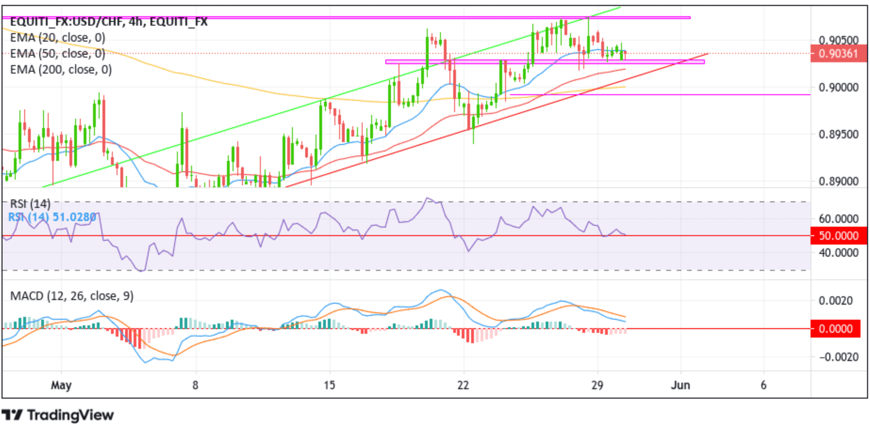Screen dimensions: 870x434
Task: Click the 0.89500 price axis label
Action: (x=839, y=134)
